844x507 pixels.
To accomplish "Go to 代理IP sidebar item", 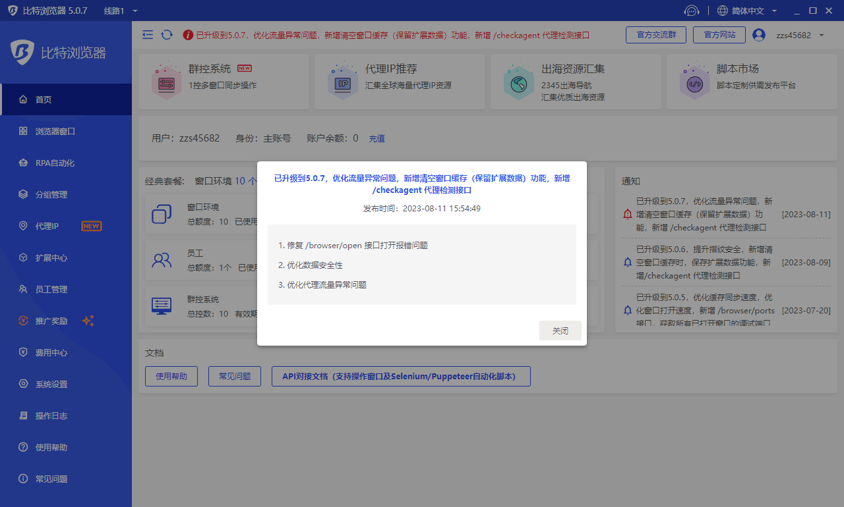I will coord(47,227).
